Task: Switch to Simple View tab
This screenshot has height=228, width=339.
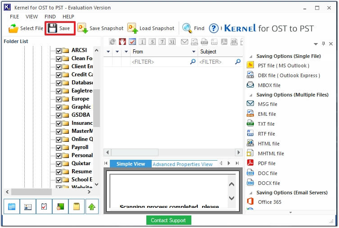Action: (131, 164)
